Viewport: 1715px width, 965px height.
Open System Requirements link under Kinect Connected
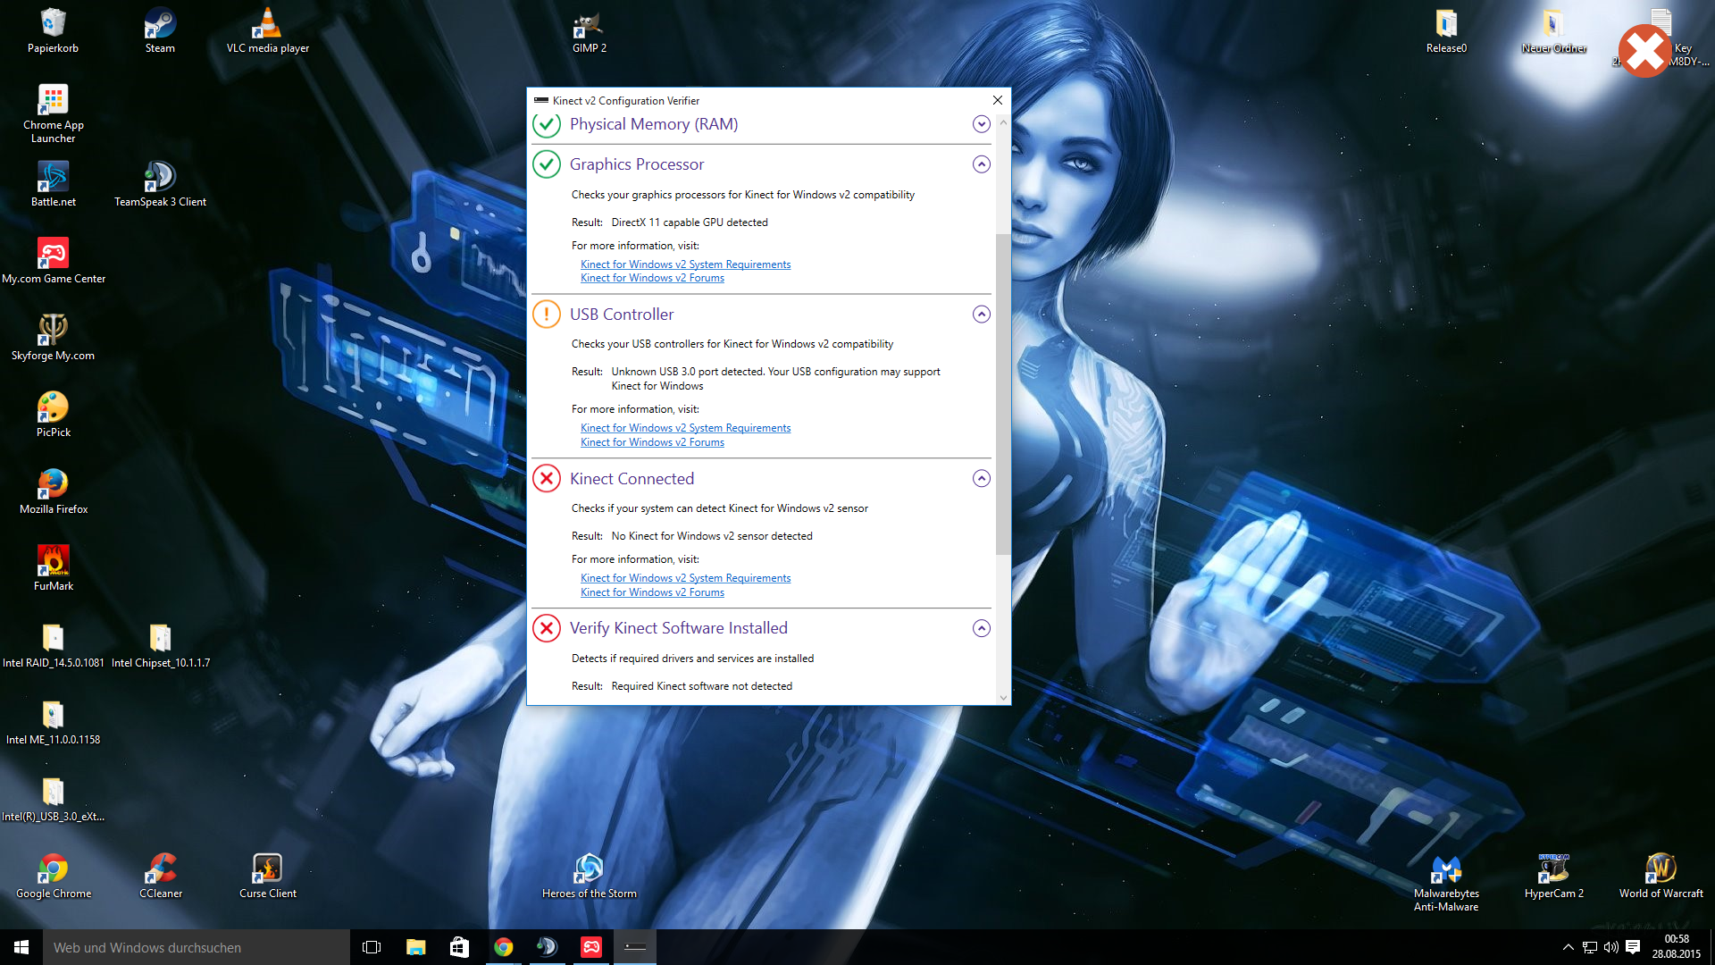point(685,578)
